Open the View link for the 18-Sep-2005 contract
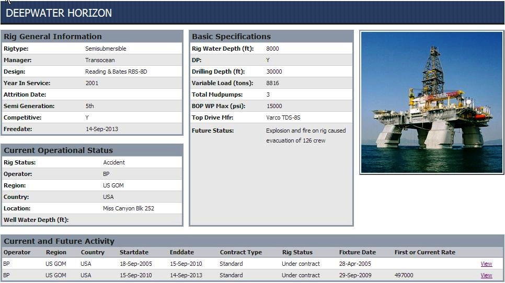This screenshot has width=505, height=283. click(x=486, y=264)
